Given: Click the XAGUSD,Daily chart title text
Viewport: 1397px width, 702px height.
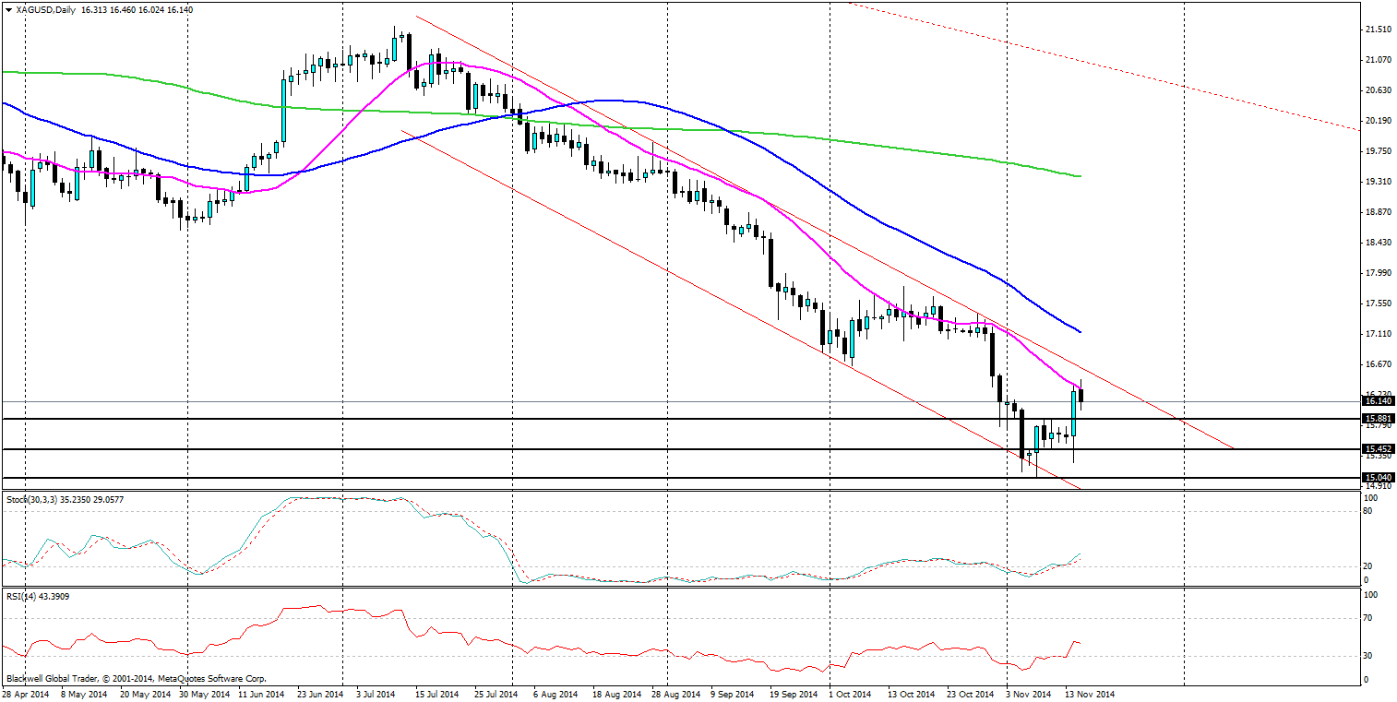Looking at the screenshot, I should (x=46, y=8).
